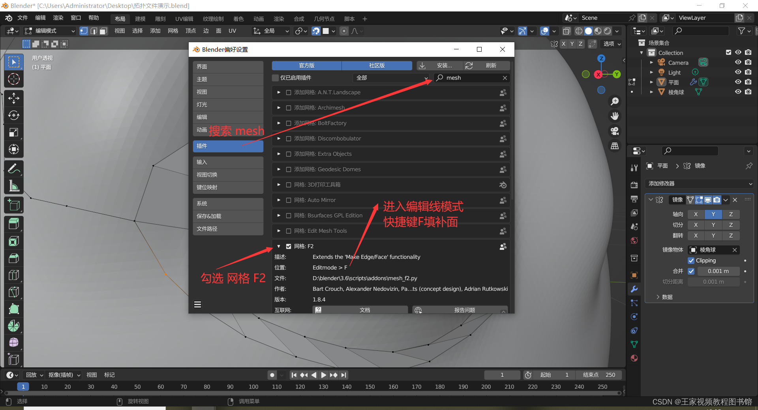This screenshot has width=758, height=410.
Task: Hide the Camera in viewport
Action: click(738, 62)
